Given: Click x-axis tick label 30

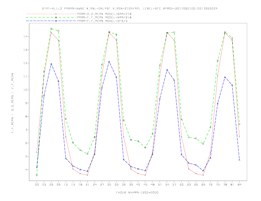Looking at the screenshot, I should 109,185.
